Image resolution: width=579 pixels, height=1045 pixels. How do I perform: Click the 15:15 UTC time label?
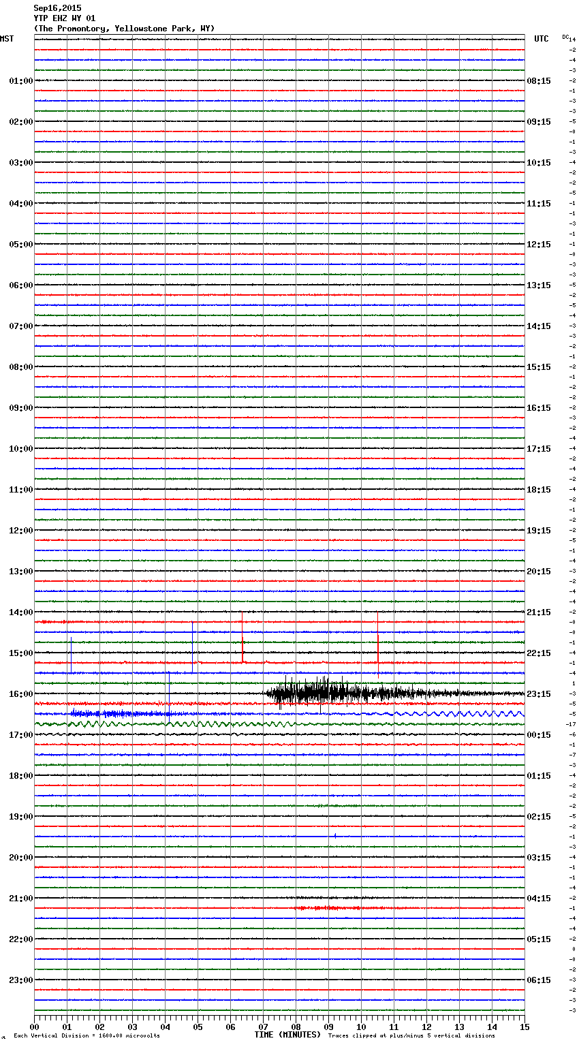point(539,367)
